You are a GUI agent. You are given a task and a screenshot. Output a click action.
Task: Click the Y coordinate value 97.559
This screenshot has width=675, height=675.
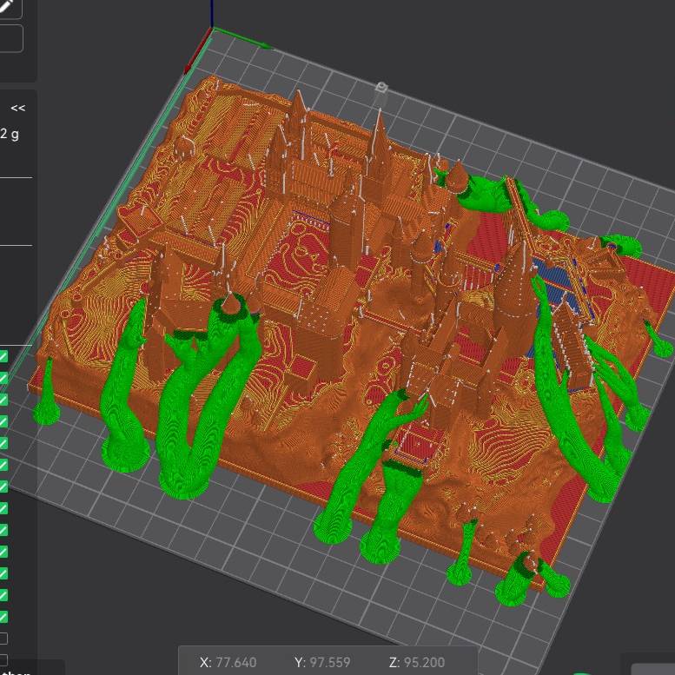[x=330, y=662]
